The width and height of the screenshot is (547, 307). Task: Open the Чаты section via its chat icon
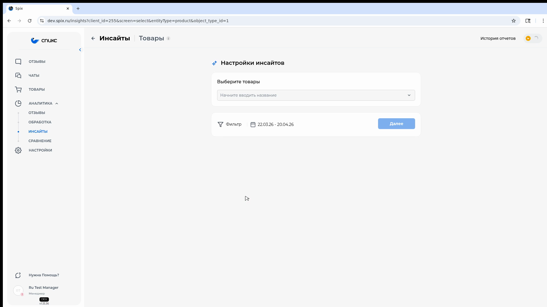tap(18, 76)
